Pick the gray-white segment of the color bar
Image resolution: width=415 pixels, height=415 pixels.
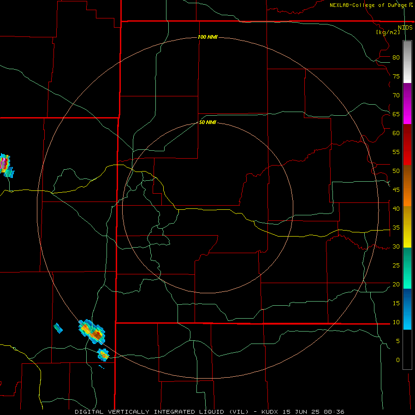pyautogui.click(x=407, y=62)
